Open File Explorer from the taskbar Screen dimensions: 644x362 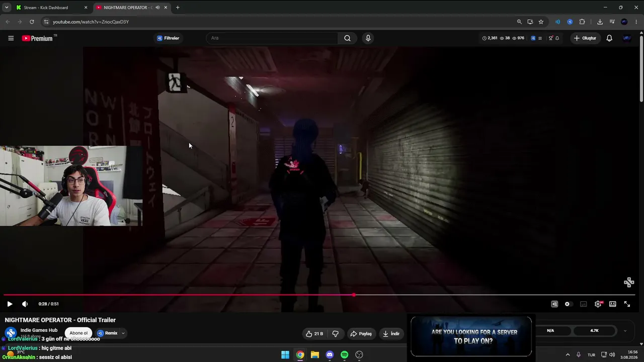point(315,355)
